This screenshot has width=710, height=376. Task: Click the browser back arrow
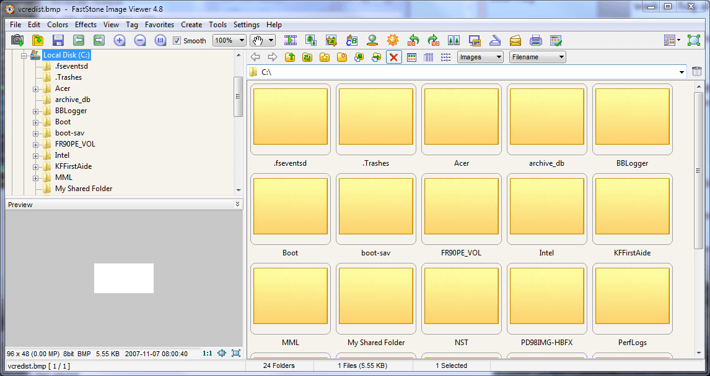pos(255,57)
